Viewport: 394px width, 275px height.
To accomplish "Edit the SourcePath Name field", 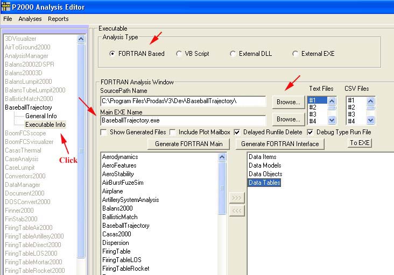I will [183, 101].
